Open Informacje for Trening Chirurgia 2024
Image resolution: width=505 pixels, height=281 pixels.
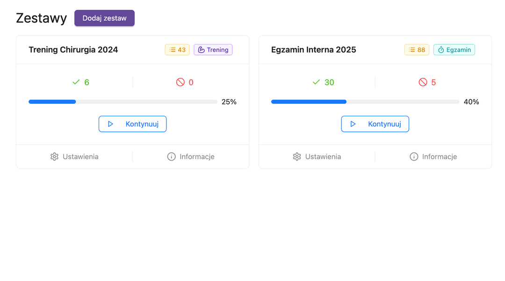[191, 156]
